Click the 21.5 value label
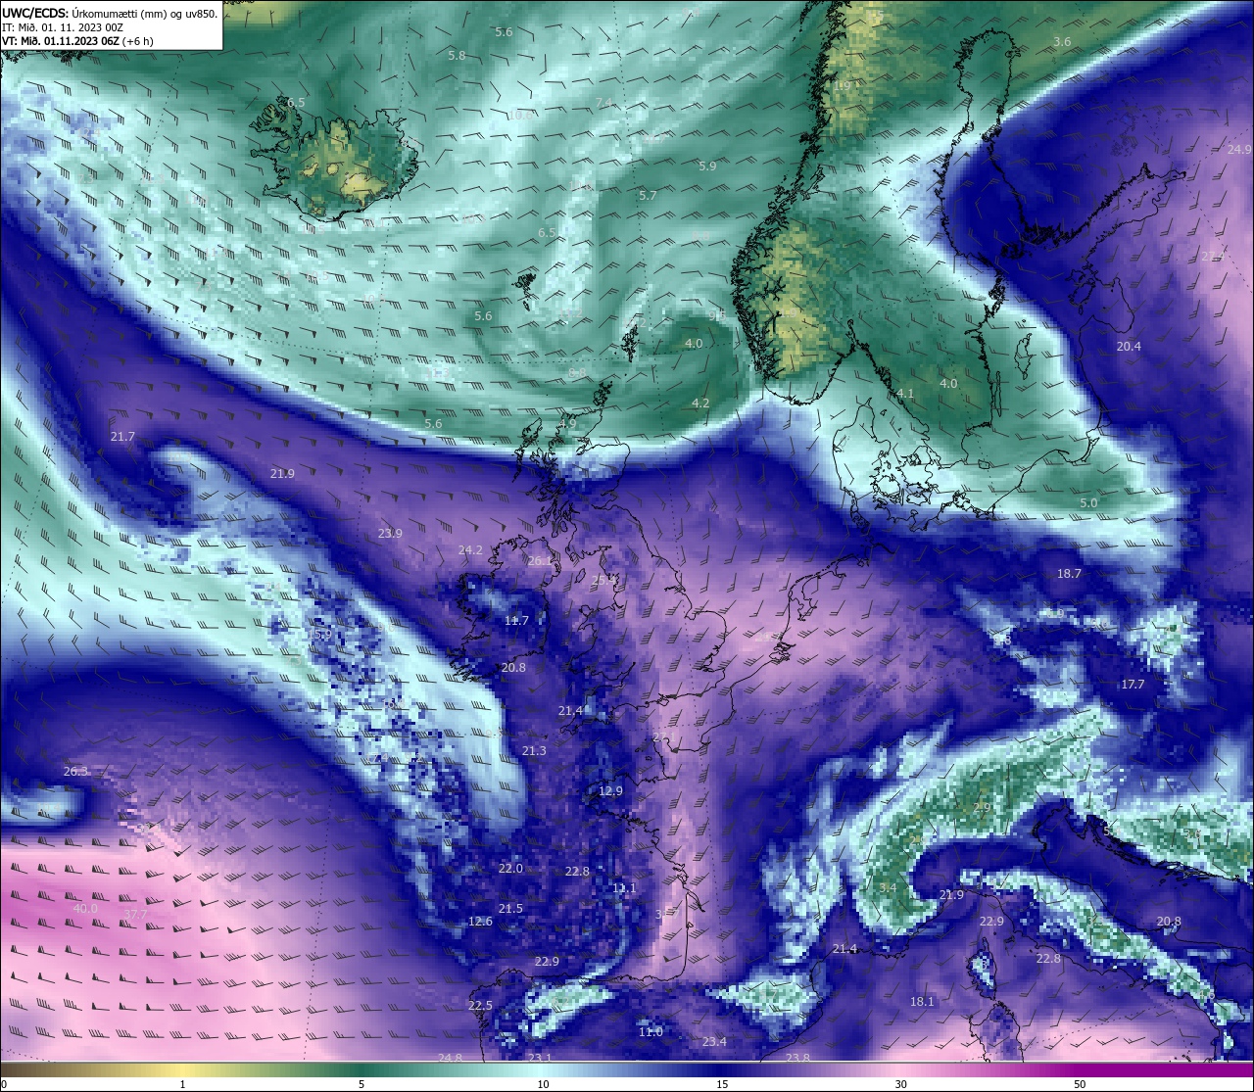 (510, 909)
